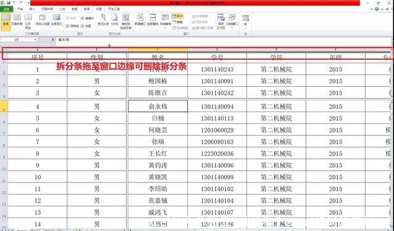Click the highlighted Split (拆分) button
Screen dimensions: 394x231
178,16
